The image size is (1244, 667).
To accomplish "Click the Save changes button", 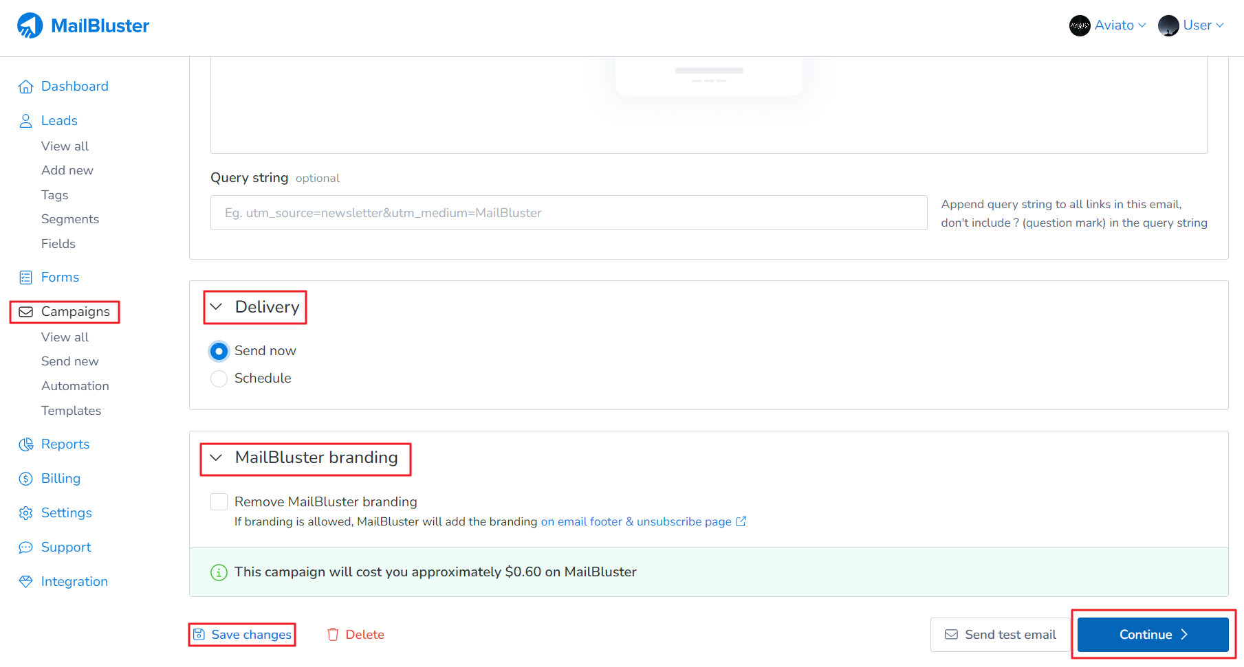I will pyautogui.click(x=242, y=635).
